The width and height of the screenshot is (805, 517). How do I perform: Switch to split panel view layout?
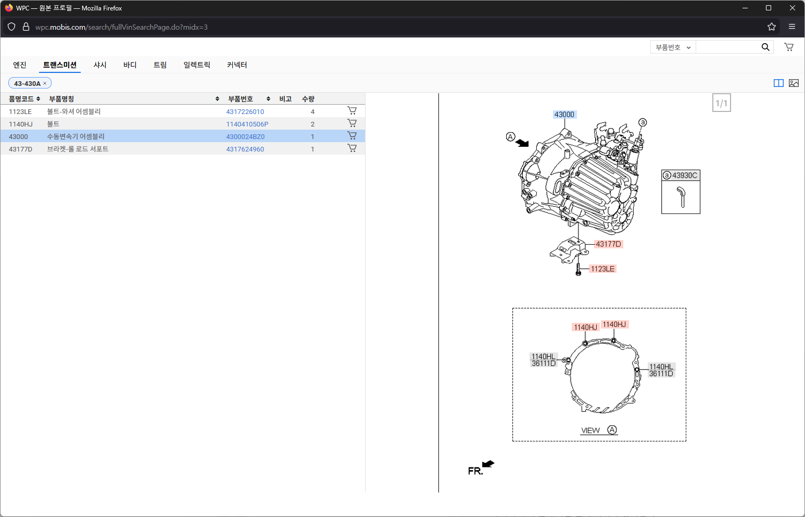pyautogui.click(x=778, y=83)
